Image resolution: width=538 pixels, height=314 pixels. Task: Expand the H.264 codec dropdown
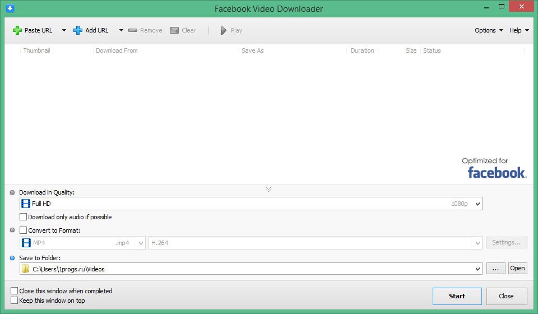[x=477, y=243]
